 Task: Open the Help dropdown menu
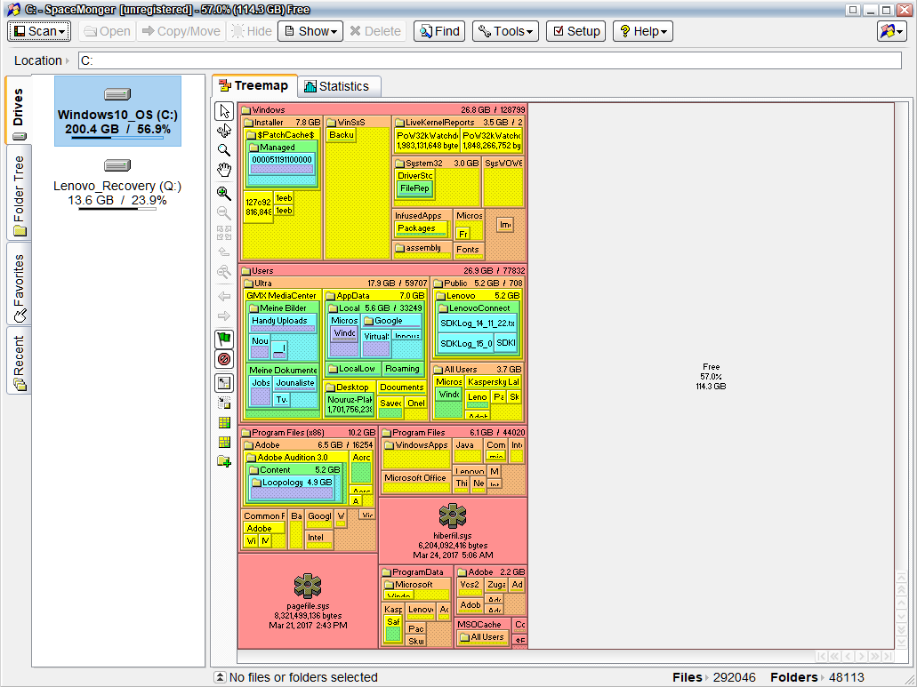click(x=643, y=31)
